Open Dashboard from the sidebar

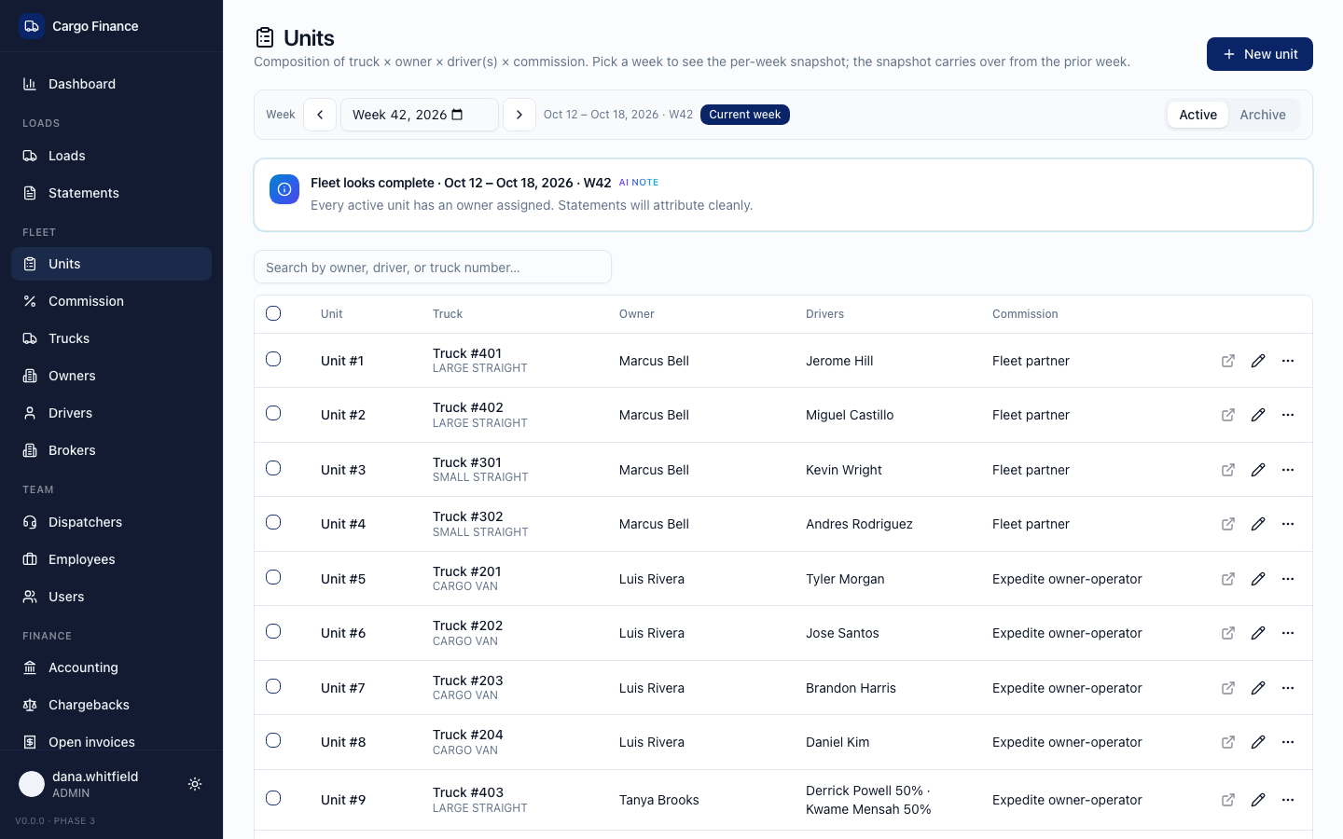pyautogui.click(x=112, y=84)
